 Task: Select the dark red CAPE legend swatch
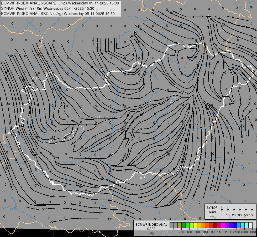pos(215,225)
